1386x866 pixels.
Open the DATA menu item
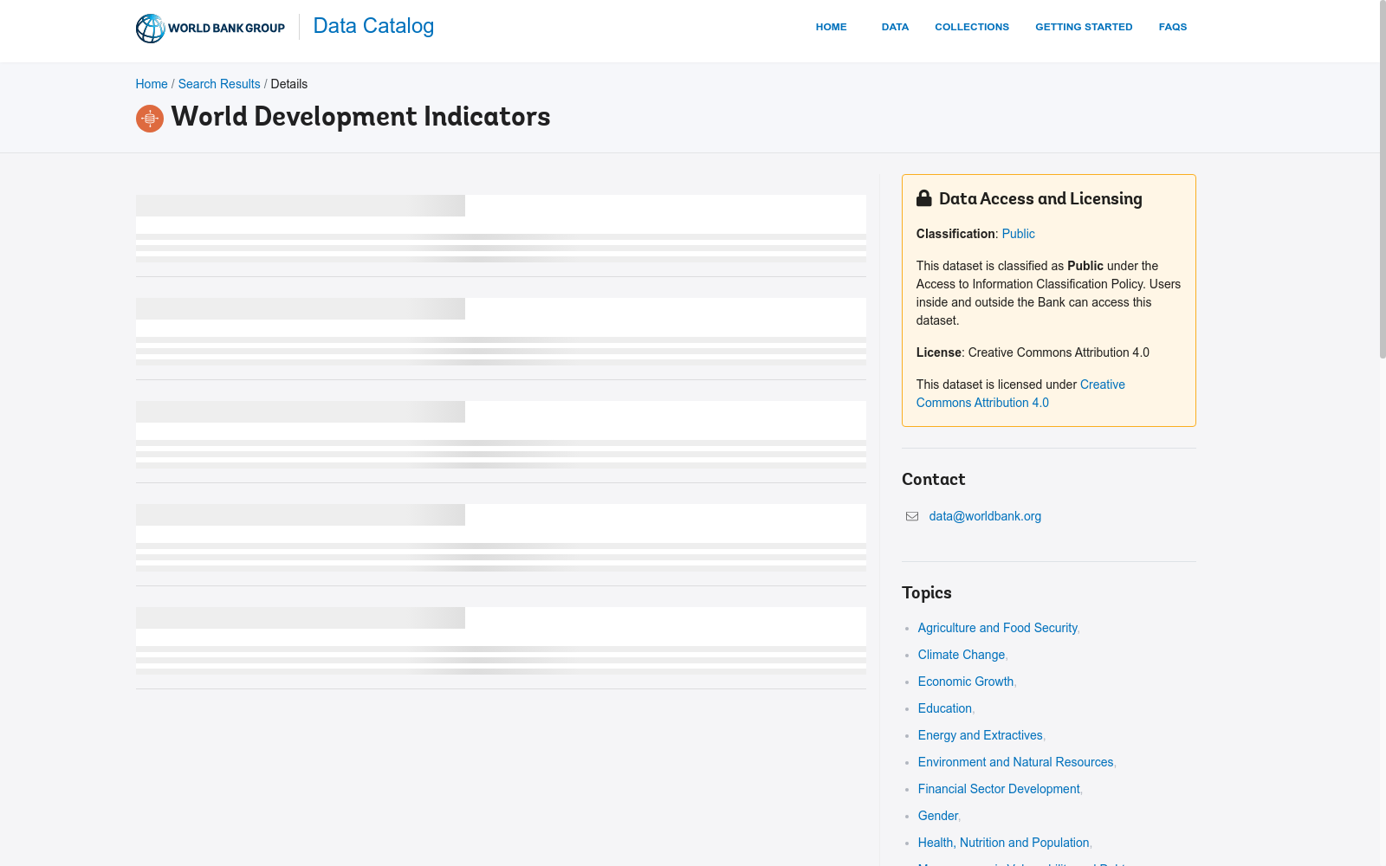(x=895, y=27)
